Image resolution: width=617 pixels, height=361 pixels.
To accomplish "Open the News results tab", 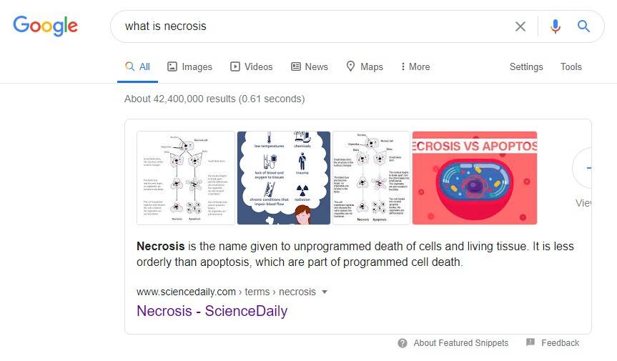I will (310, 67).
